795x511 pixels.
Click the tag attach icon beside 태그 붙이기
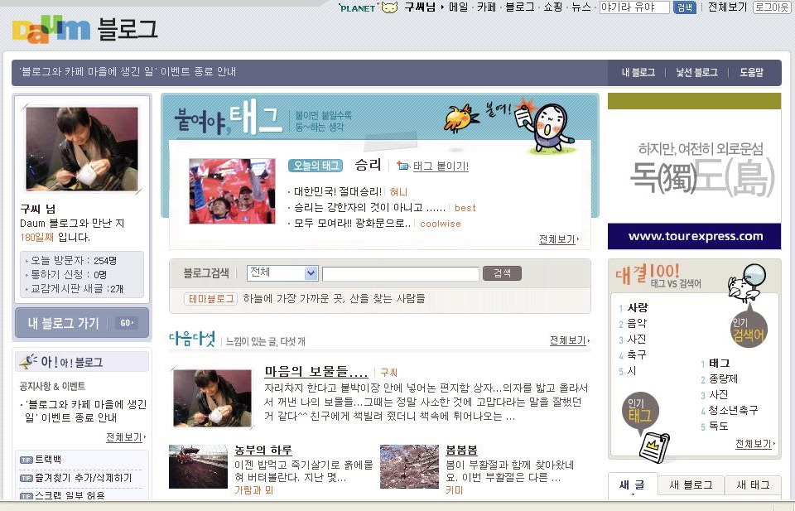tap(403, 166)
